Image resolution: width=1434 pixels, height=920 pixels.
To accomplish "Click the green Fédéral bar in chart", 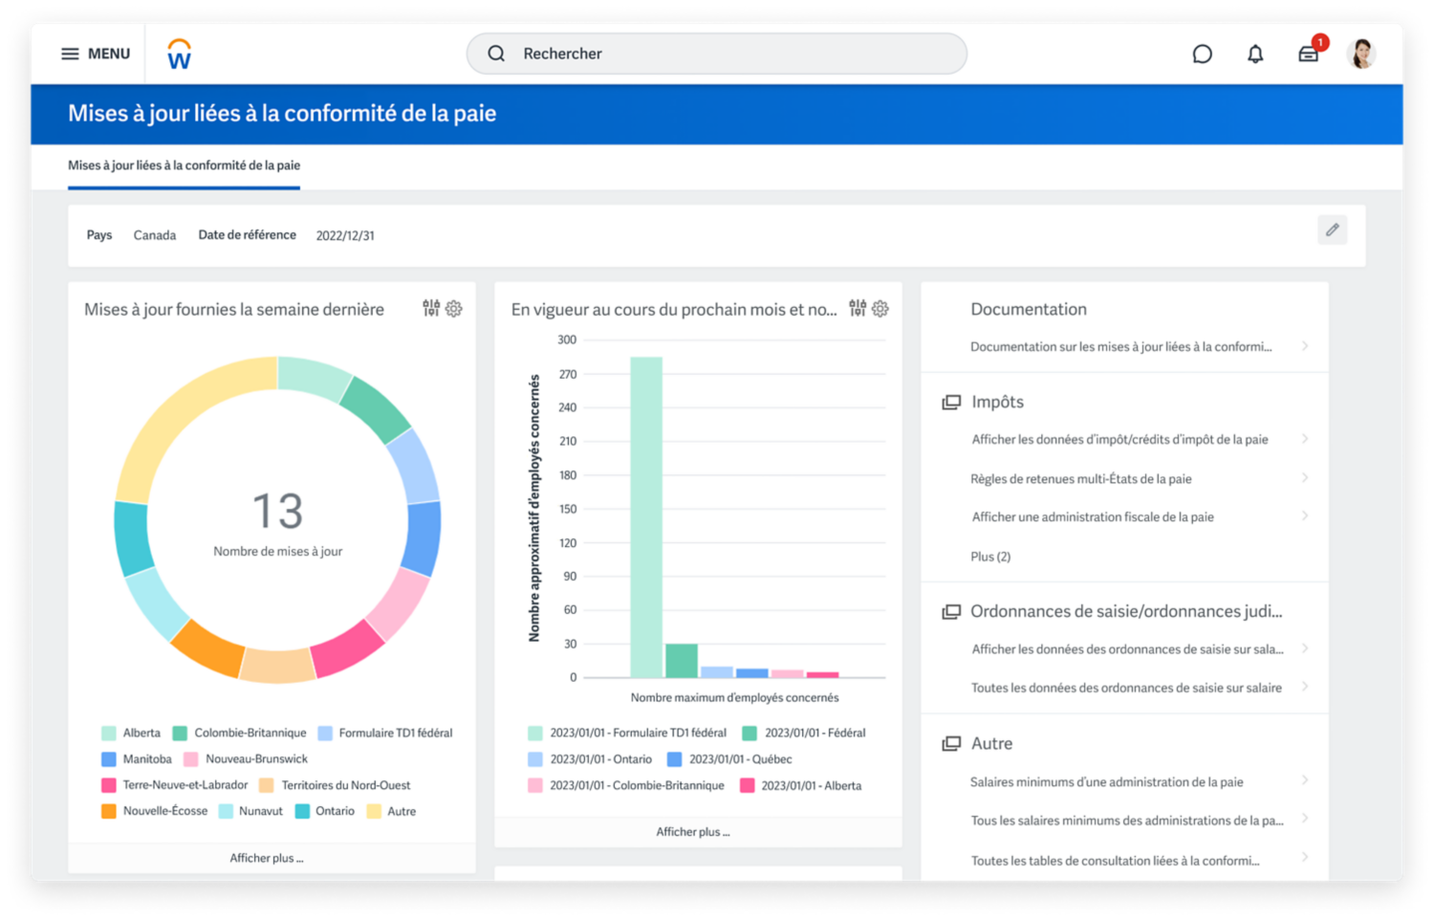I will click(x=682, y=660).
